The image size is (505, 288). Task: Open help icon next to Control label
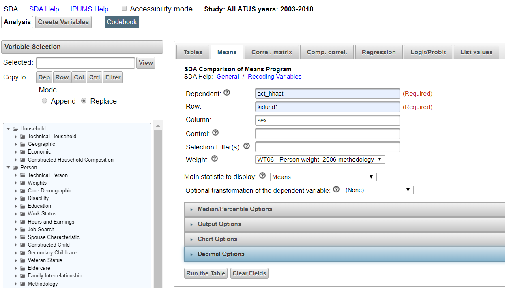tap(215, 133)
